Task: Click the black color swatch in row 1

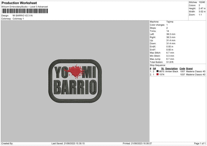Action: (x=158, y=71)
